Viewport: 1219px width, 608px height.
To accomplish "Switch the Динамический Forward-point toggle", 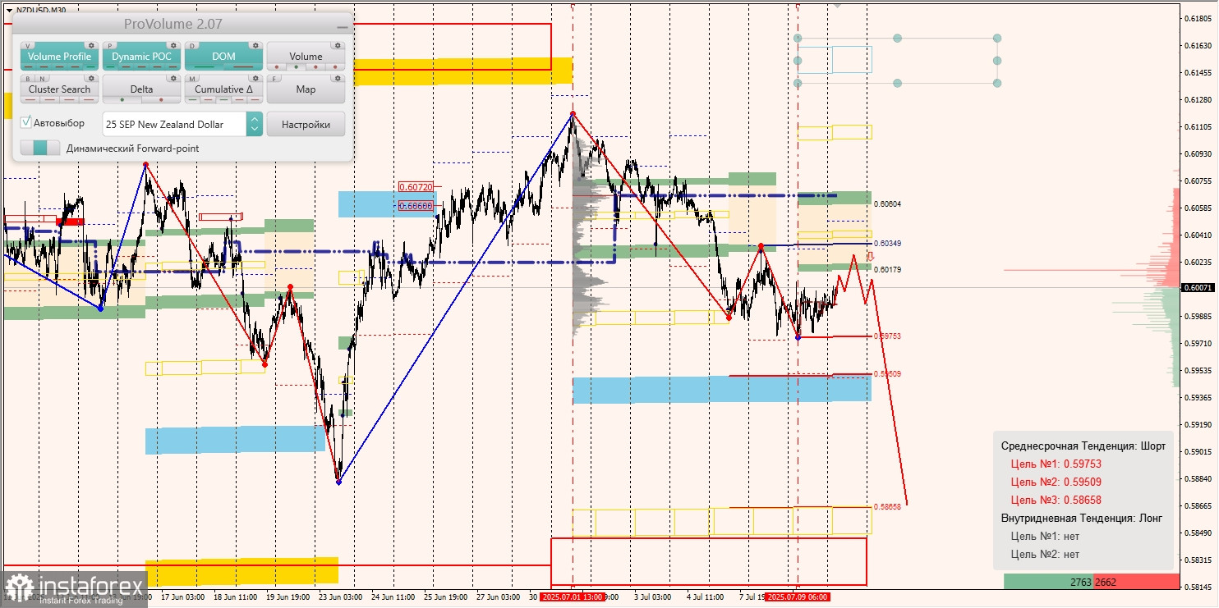I will (x=40, y=148).
